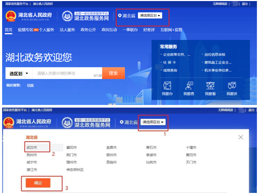This screenshot has width=258, height=194.
Task: Click the location pin beside 湖北省 in the top header
Action: click(x=120, y=15)
